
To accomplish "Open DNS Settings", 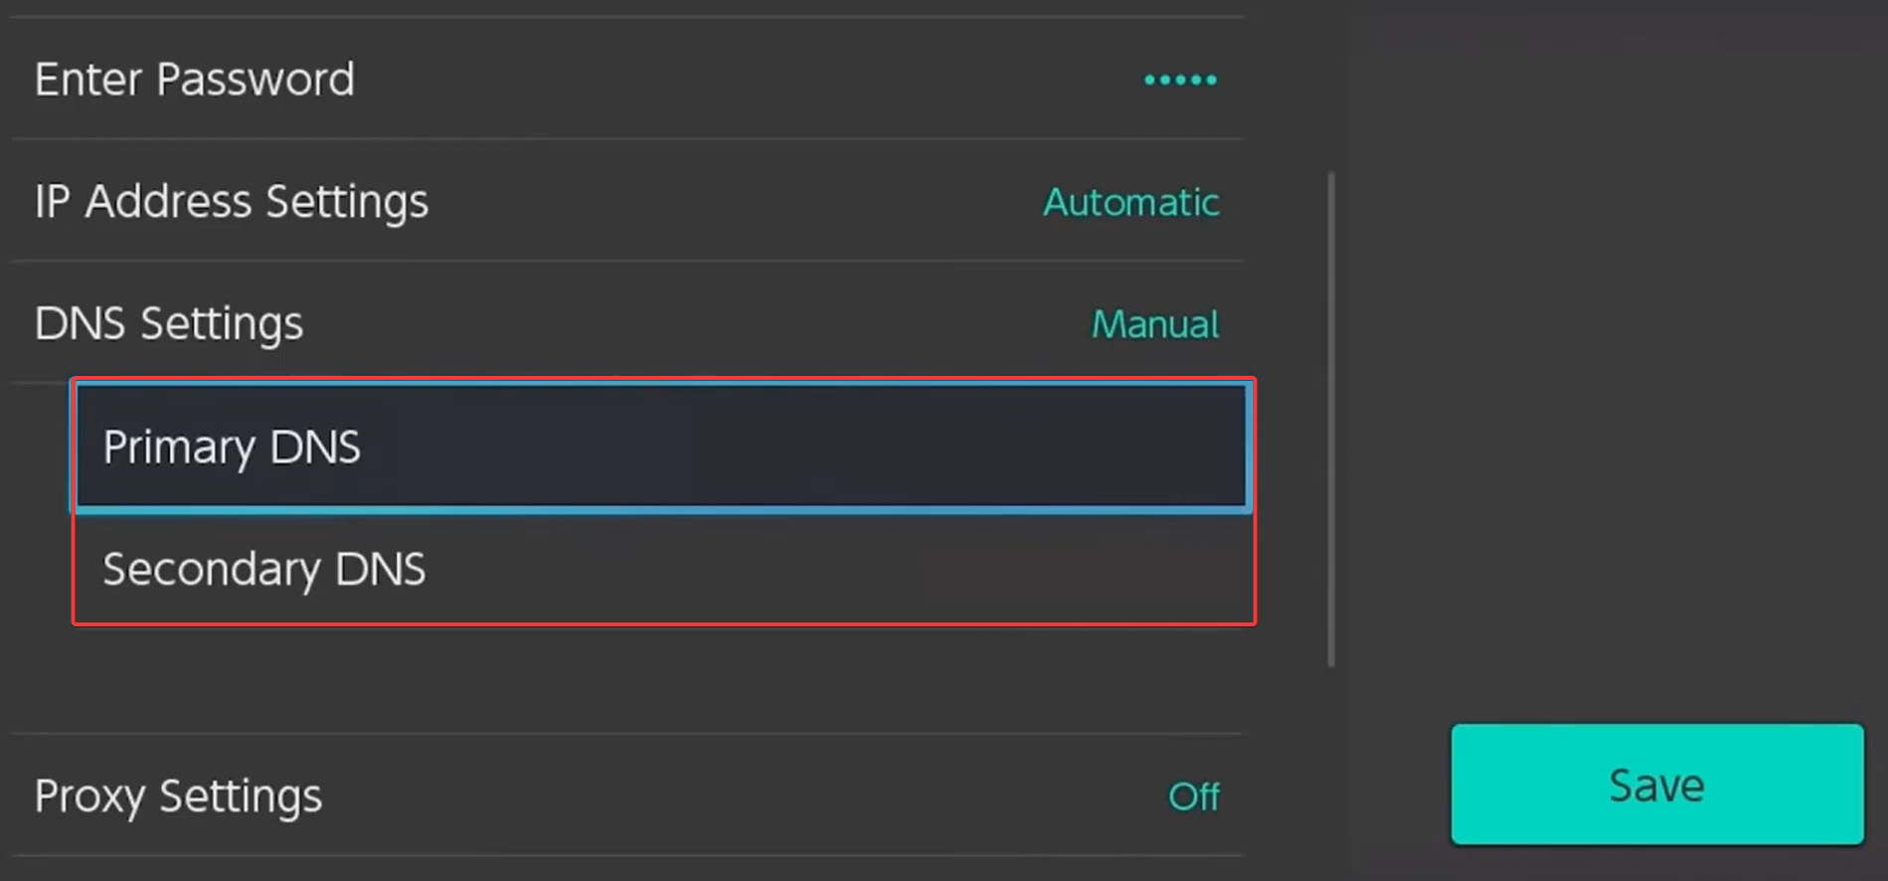I will [626, 324].
